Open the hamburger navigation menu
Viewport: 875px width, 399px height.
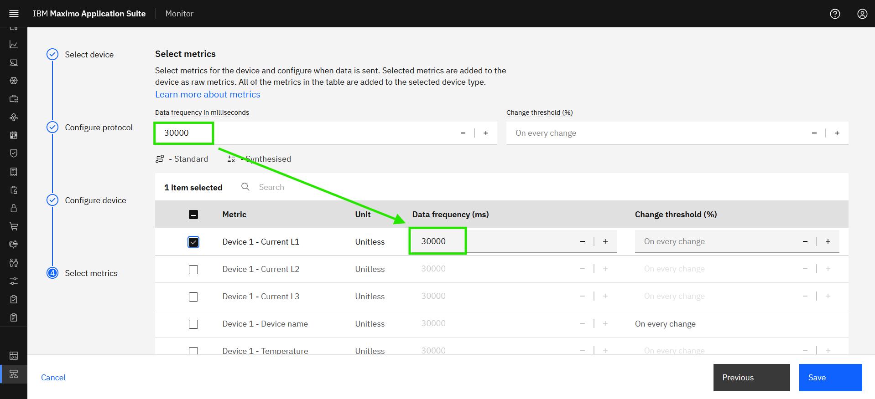14,14
